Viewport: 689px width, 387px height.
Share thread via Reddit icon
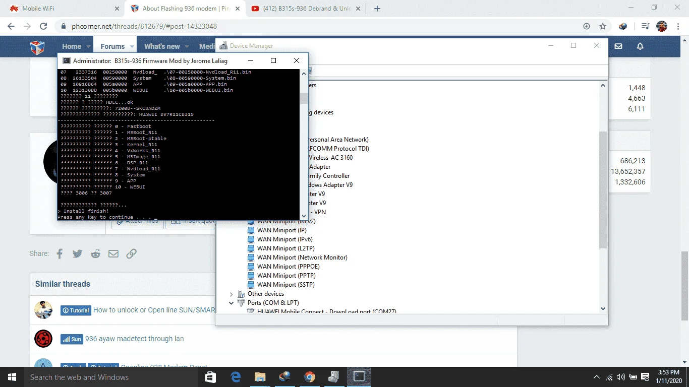(95, 253)
